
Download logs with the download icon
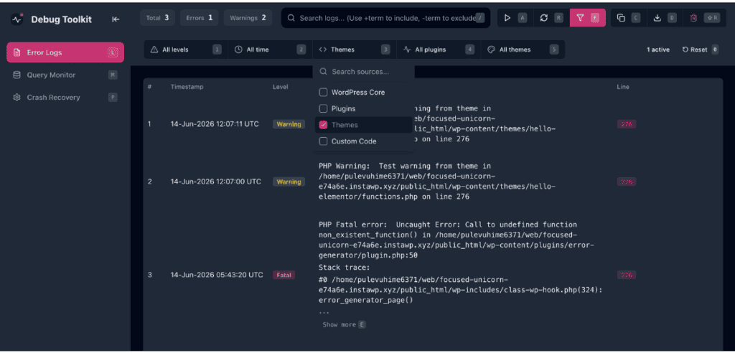pos(657,18)
